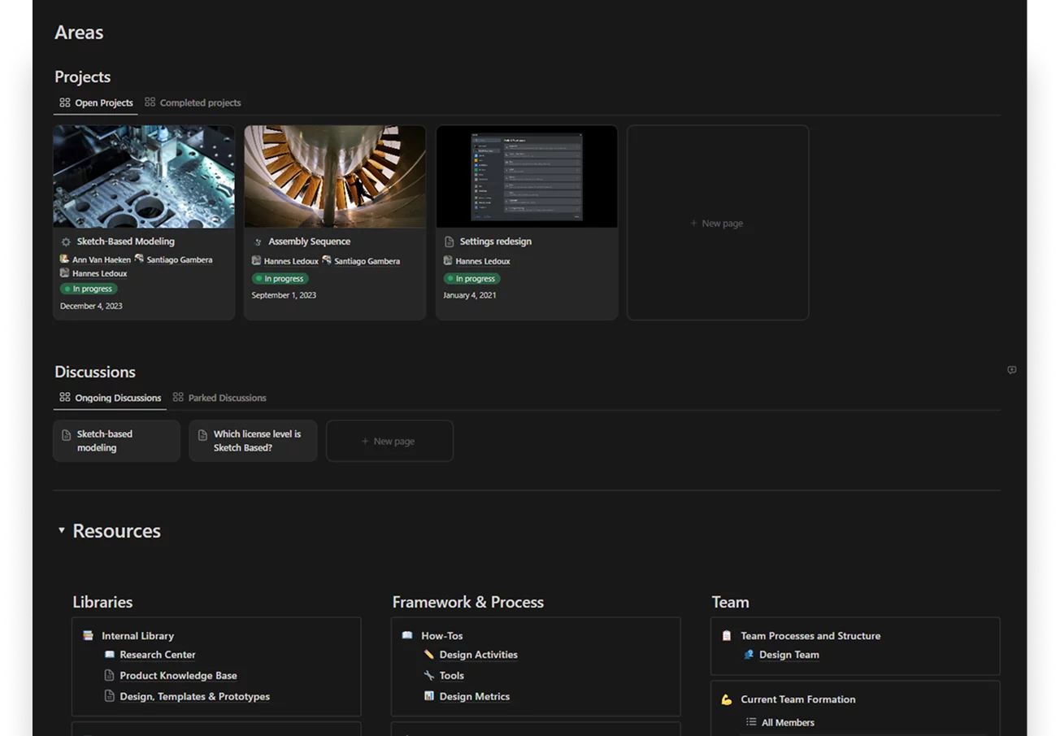Click the In progress status on Settings redesign

[x=471, y=279]
